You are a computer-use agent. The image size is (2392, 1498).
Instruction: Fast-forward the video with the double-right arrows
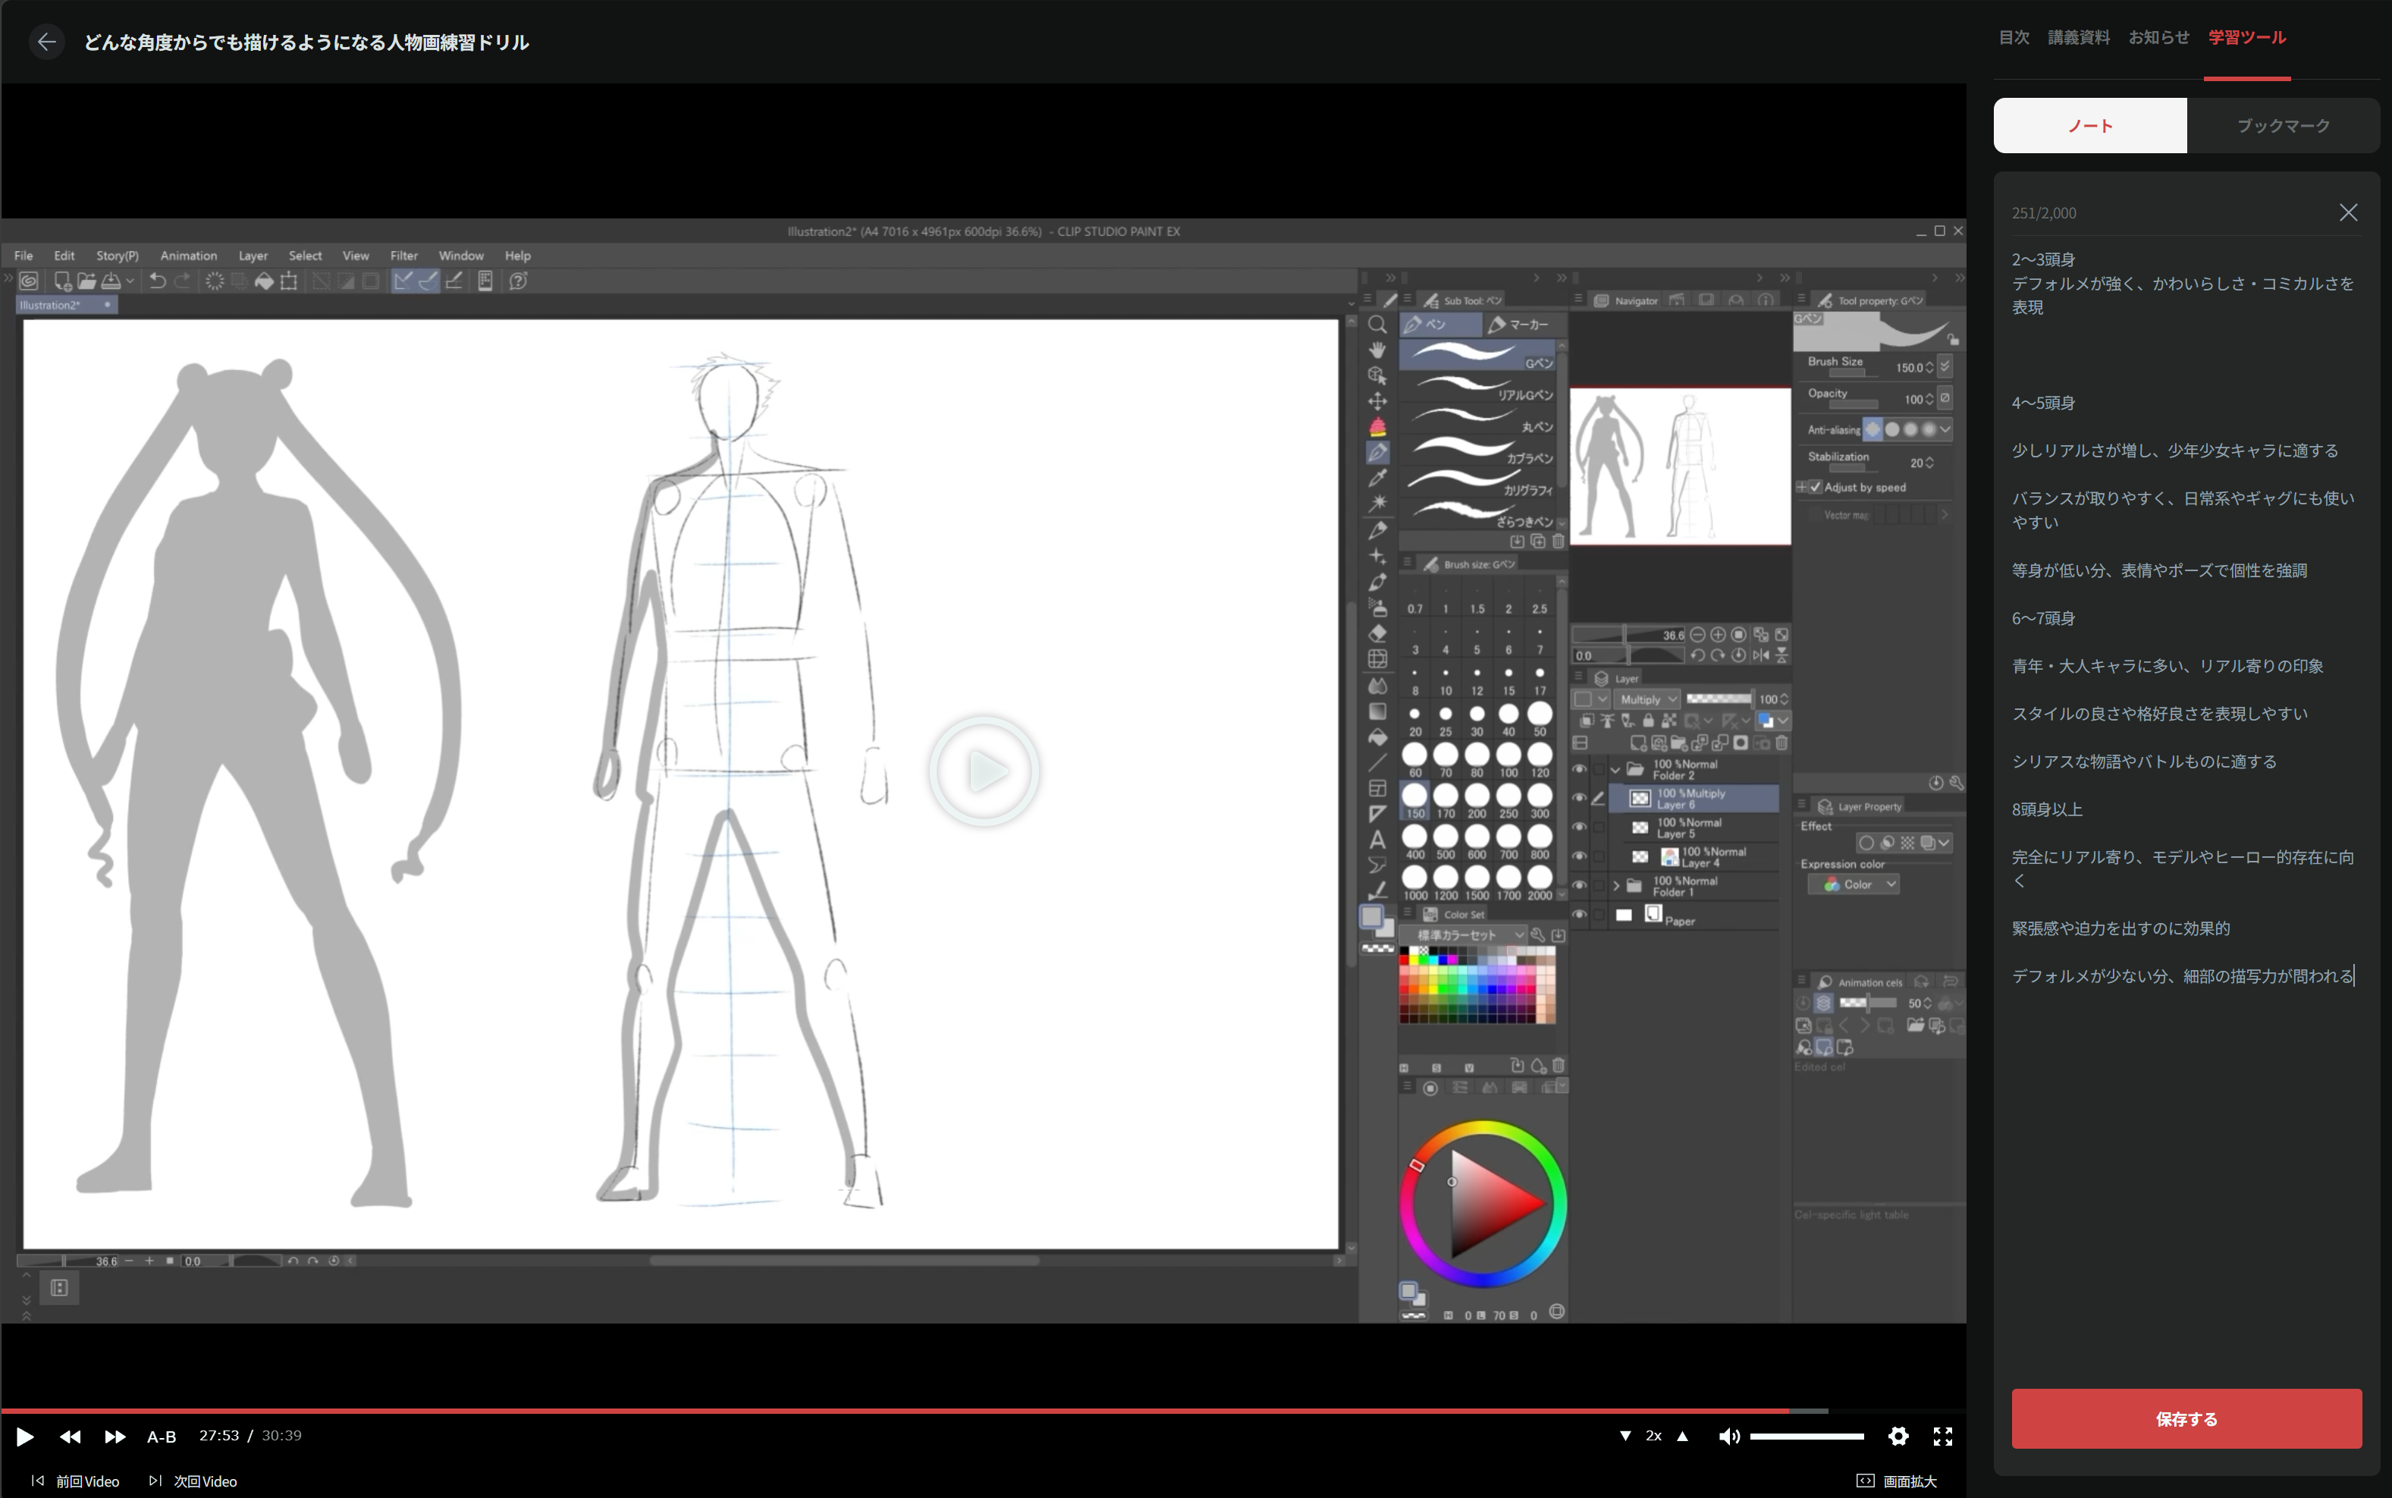(115, 1436)
